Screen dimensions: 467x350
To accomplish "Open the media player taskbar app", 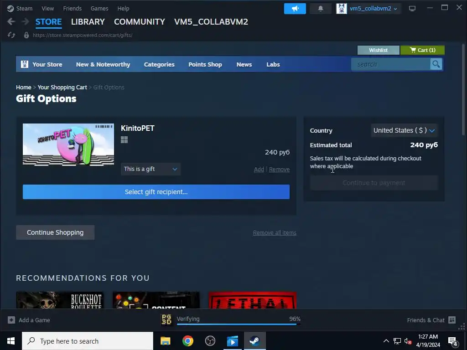I will click(x=232, y=341).
